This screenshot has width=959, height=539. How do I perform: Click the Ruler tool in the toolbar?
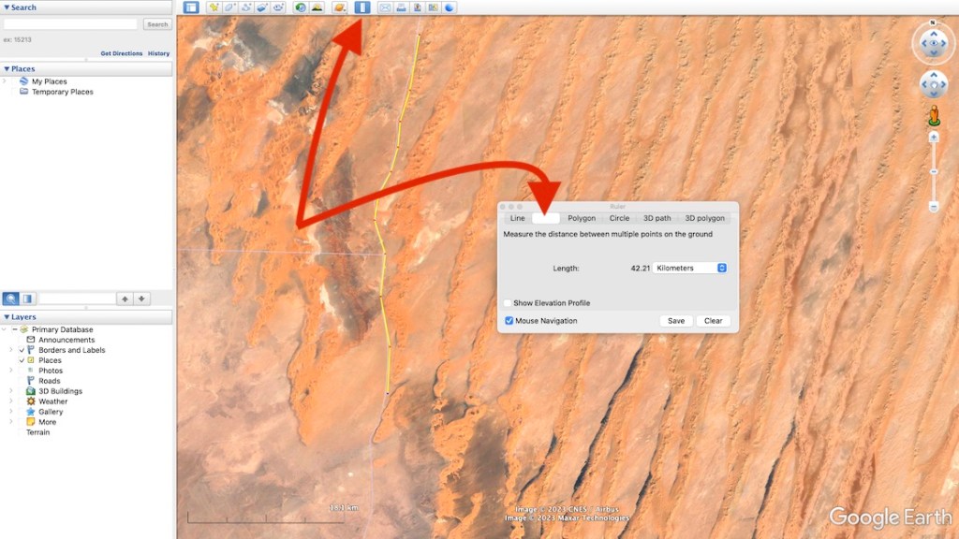pos(362,7)
